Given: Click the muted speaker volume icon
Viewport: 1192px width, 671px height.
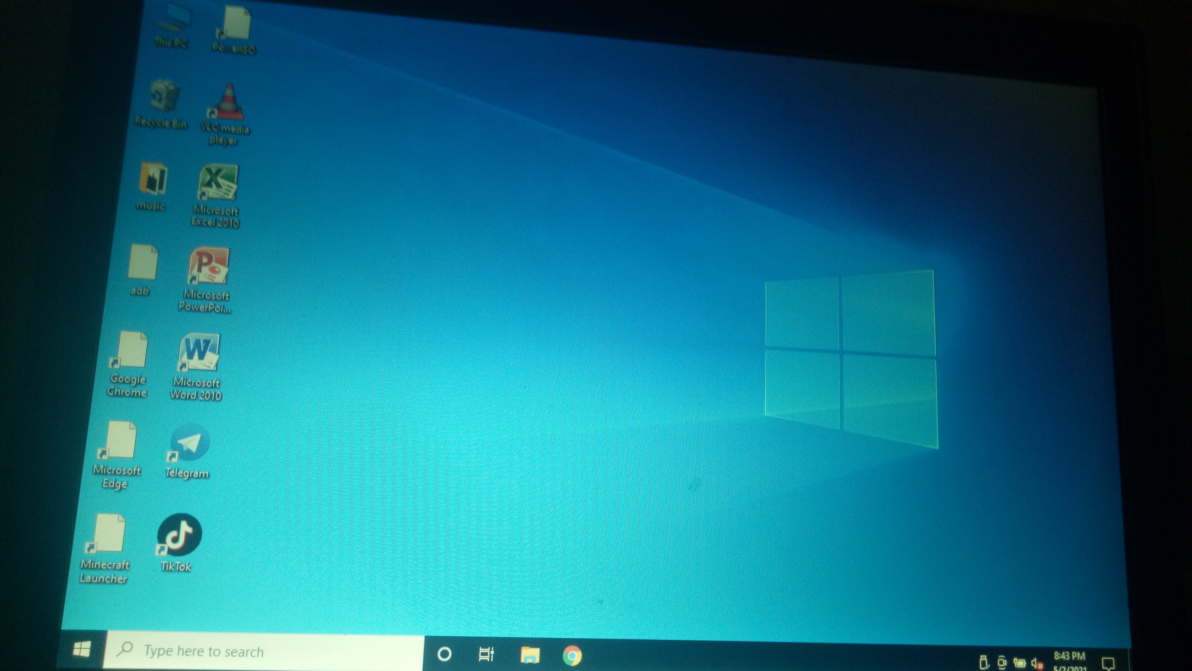Looking at the screenshot, I should tap(1037, 663).
